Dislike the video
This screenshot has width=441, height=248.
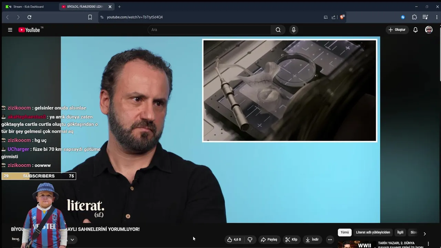tap(250, 239)
